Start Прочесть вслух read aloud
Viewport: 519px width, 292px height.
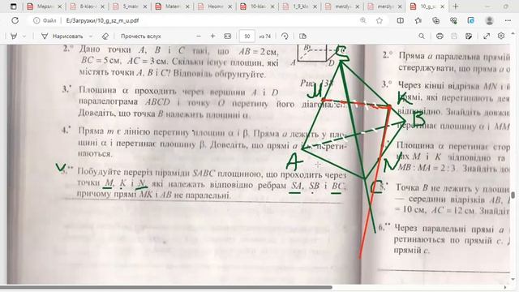[x=140, y=36]
